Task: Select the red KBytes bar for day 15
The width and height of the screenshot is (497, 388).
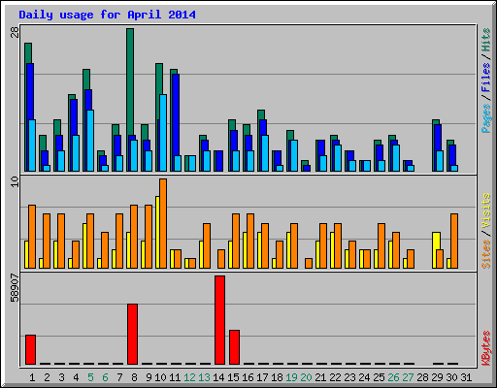Action: click(234, 347)
